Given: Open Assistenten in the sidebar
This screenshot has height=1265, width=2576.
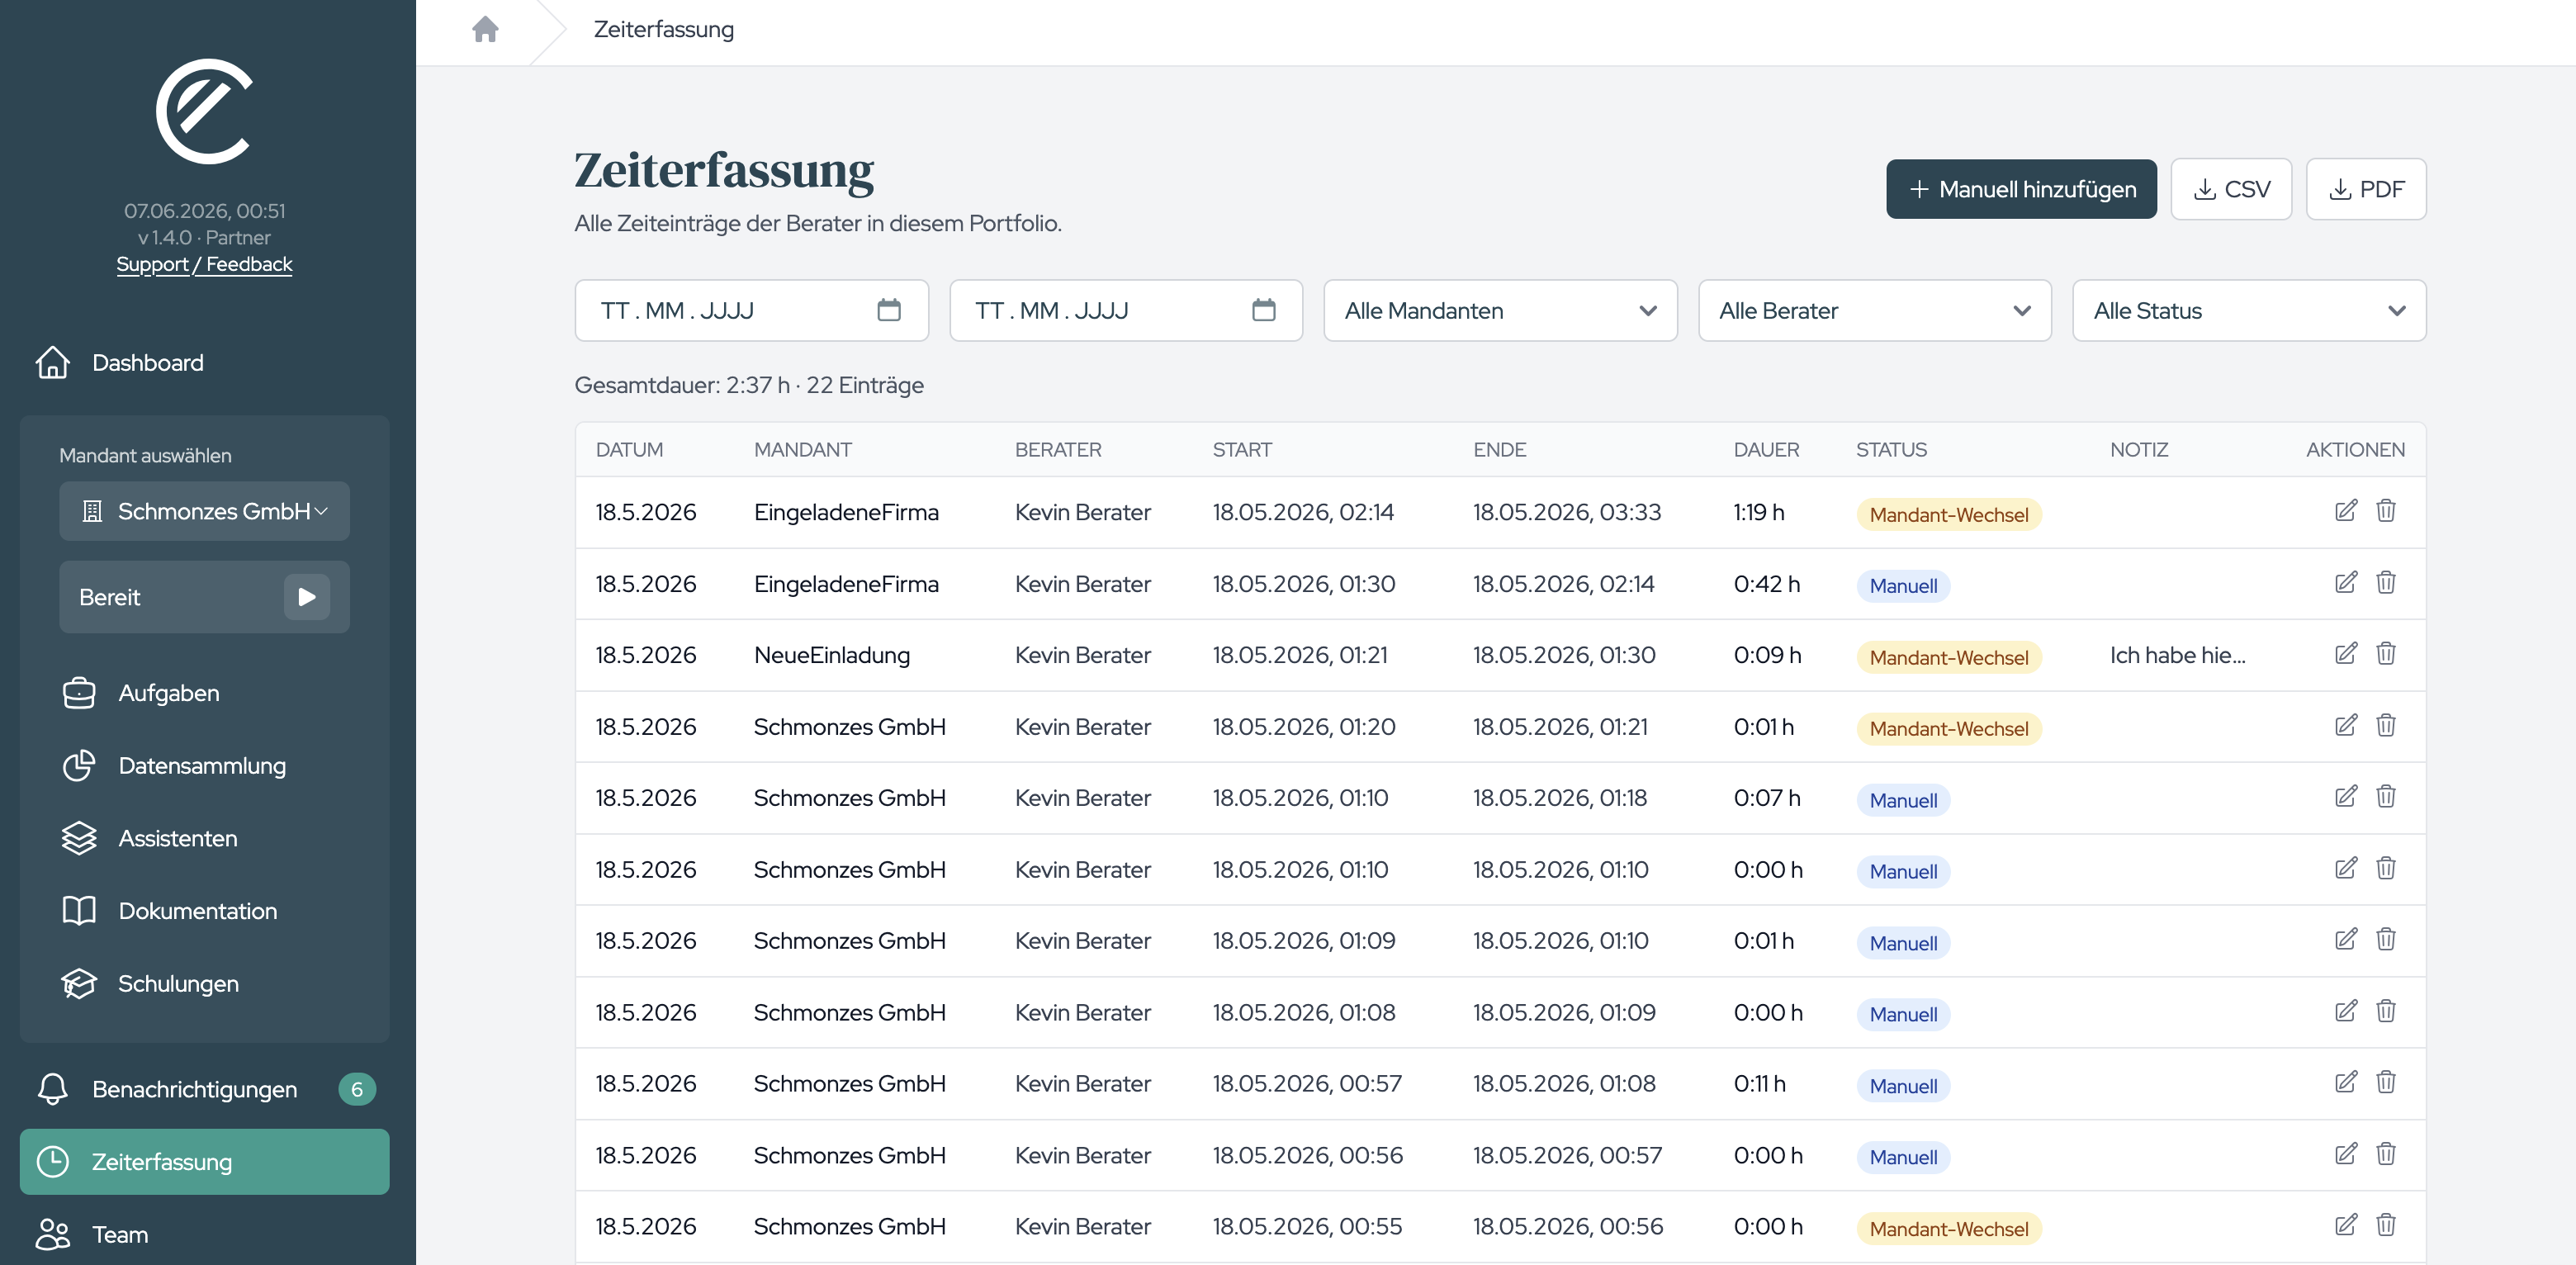Looking at the screenshot, I should [x=204, y=838].
